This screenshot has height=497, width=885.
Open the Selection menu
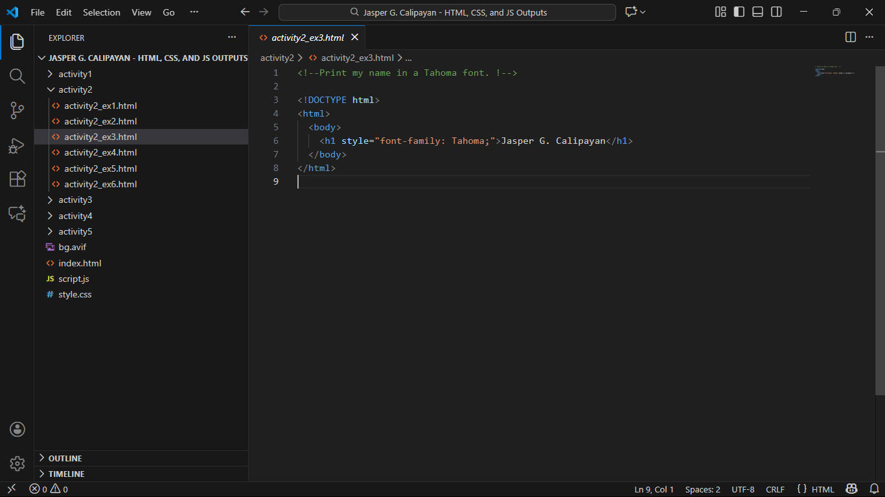click(x=102, y=12)
